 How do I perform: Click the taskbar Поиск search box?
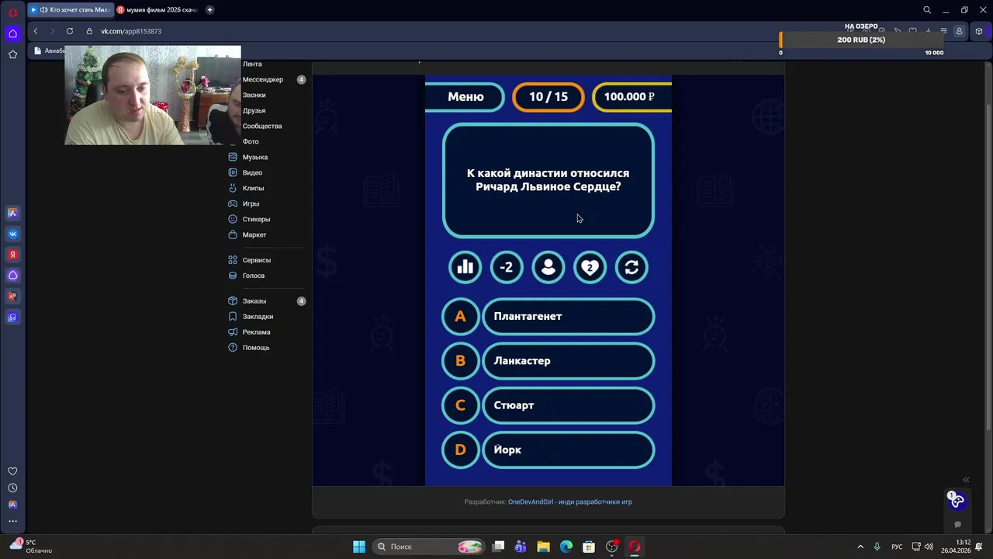428,547
